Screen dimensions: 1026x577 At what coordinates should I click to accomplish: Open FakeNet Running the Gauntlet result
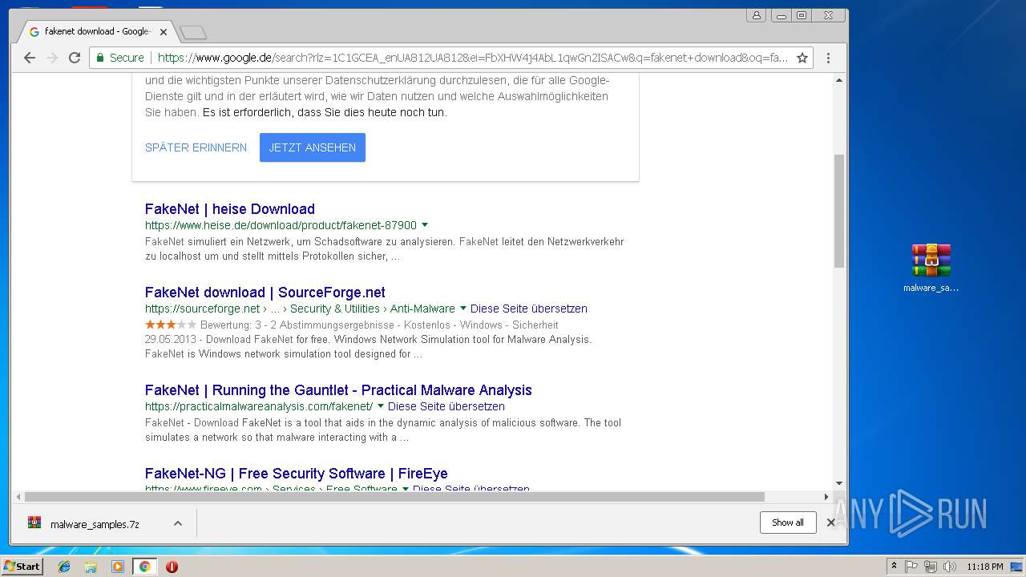click(338, 390)
